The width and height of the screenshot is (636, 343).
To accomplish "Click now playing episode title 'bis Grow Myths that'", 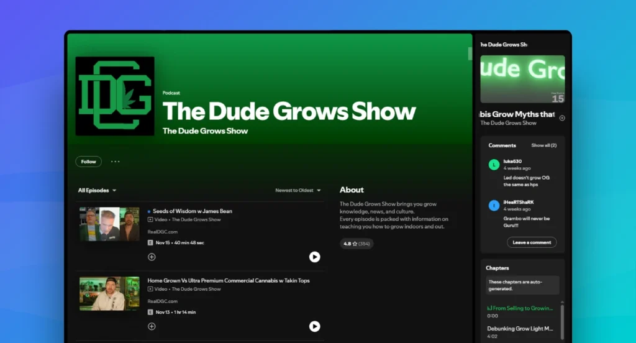I will point(517,114).
